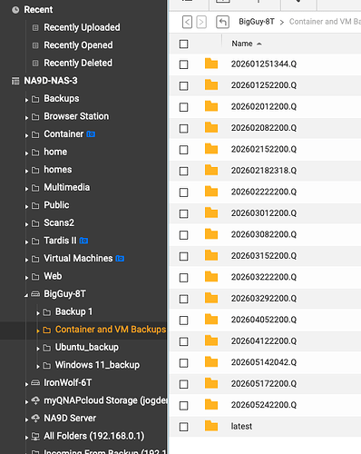Expand the Backup 1 folder arrow
Viewport: 361px width, 454px height.
point(38,313)
